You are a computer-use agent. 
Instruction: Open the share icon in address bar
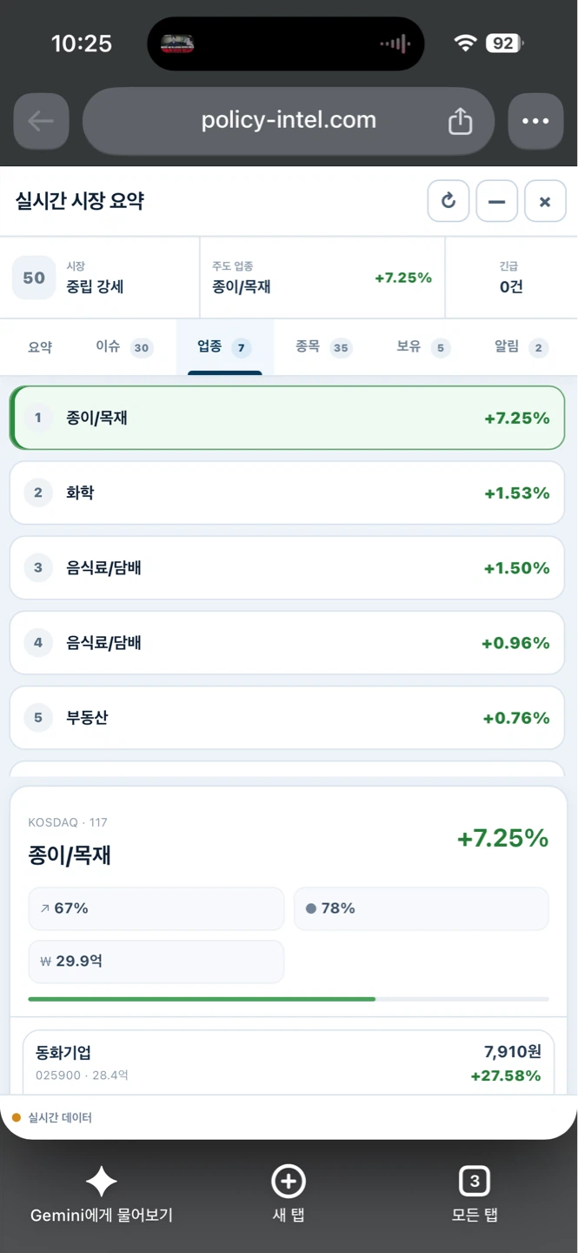click(x=460, y=121)
